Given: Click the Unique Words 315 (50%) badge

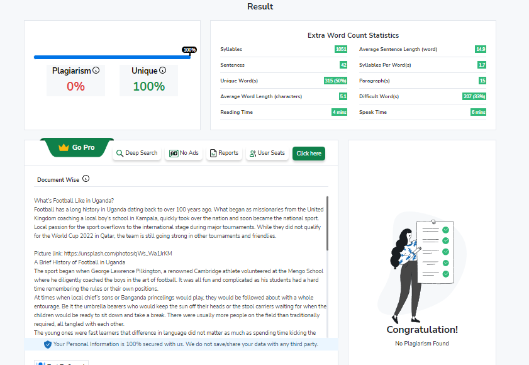Looking at the screenshot, I should [335, 81].
